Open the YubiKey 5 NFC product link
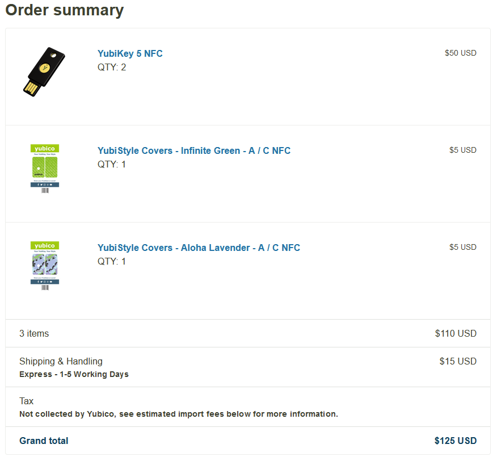Viewport: 497px width, 461px height. pyautogui.click(x=129, y=53)
